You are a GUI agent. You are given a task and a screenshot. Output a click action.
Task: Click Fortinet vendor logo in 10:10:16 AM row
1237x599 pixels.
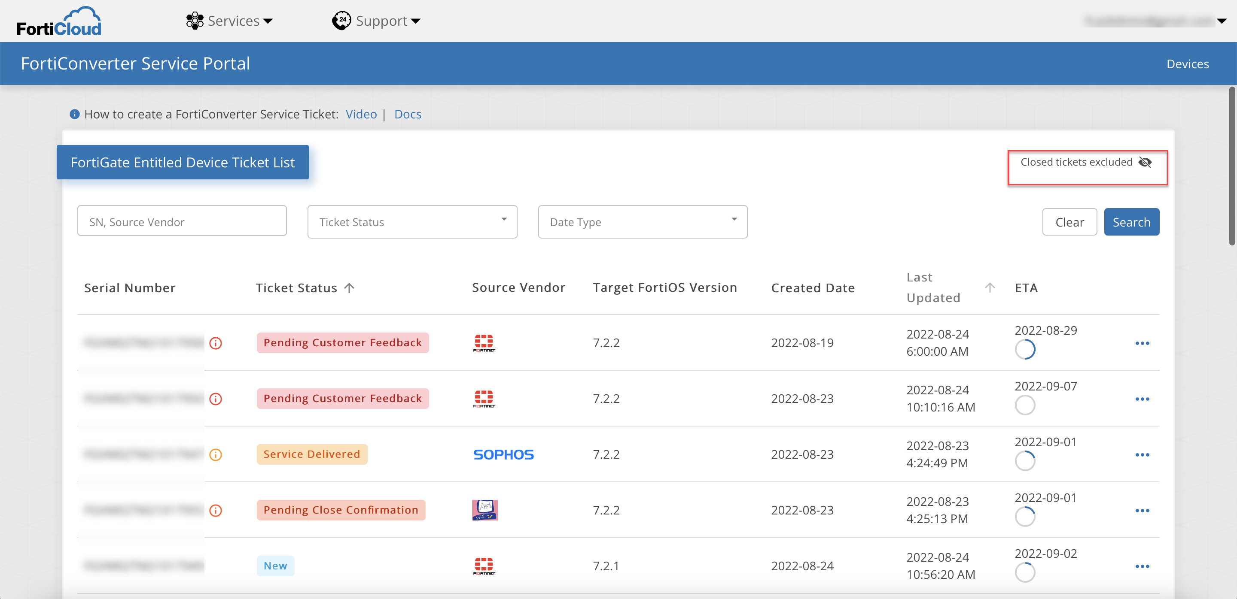click(484, 399)
